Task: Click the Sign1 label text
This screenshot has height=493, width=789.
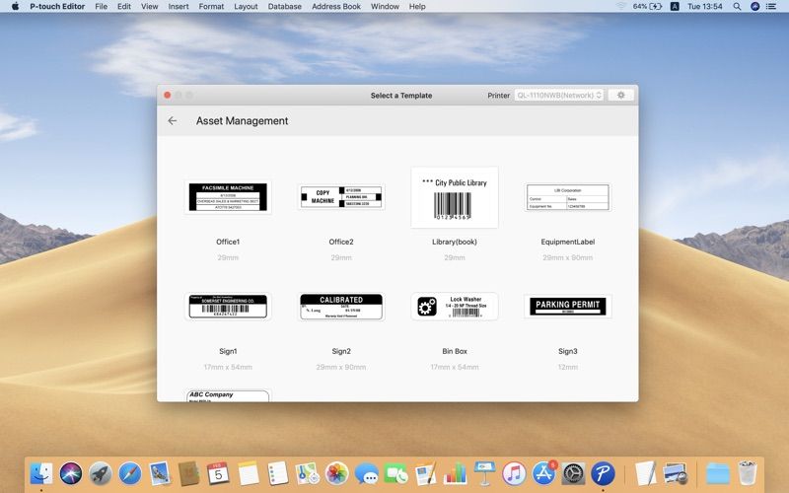Action: 228,351
